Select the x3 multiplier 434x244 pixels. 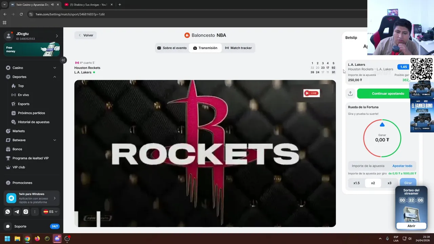(389, 183)
